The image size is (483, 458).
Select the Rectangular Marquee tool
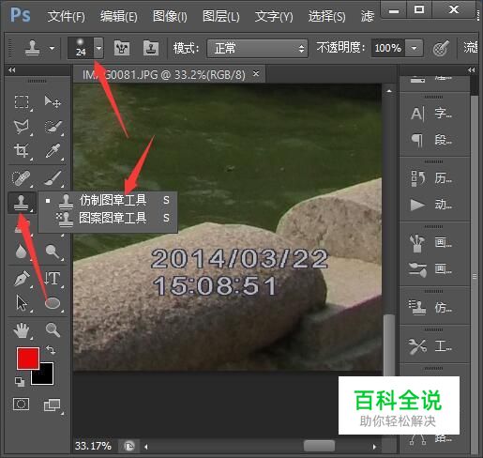click(22, 101)
